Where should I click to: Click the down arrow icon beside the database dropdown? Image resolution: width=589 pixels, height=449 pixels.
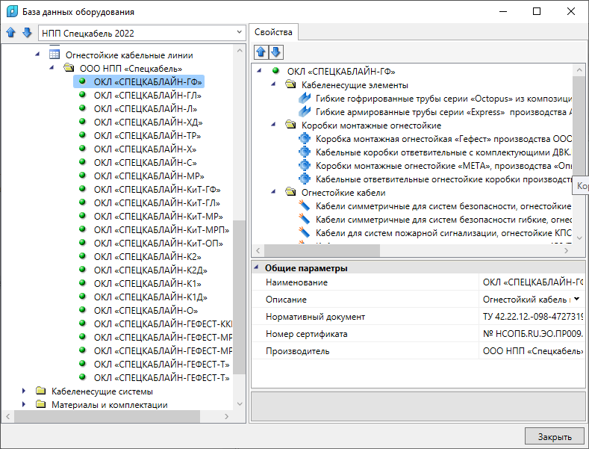pos(27,33)
